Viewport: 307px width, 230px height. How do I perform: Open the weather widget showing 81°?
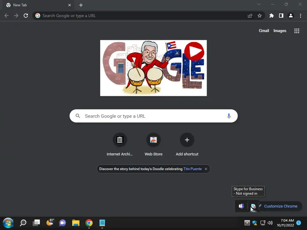click(x=50, y=223)
